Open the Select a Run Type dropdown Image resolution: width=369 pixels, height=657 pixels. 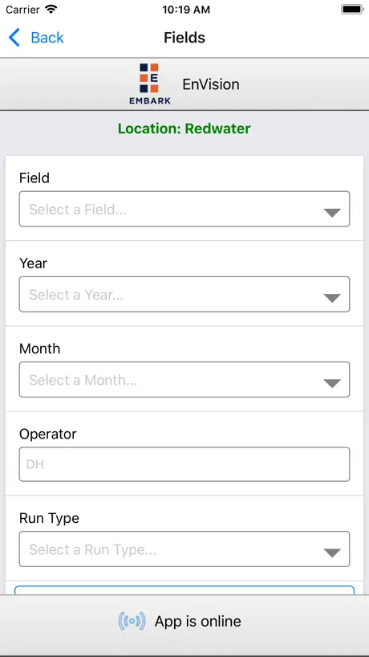184,549
